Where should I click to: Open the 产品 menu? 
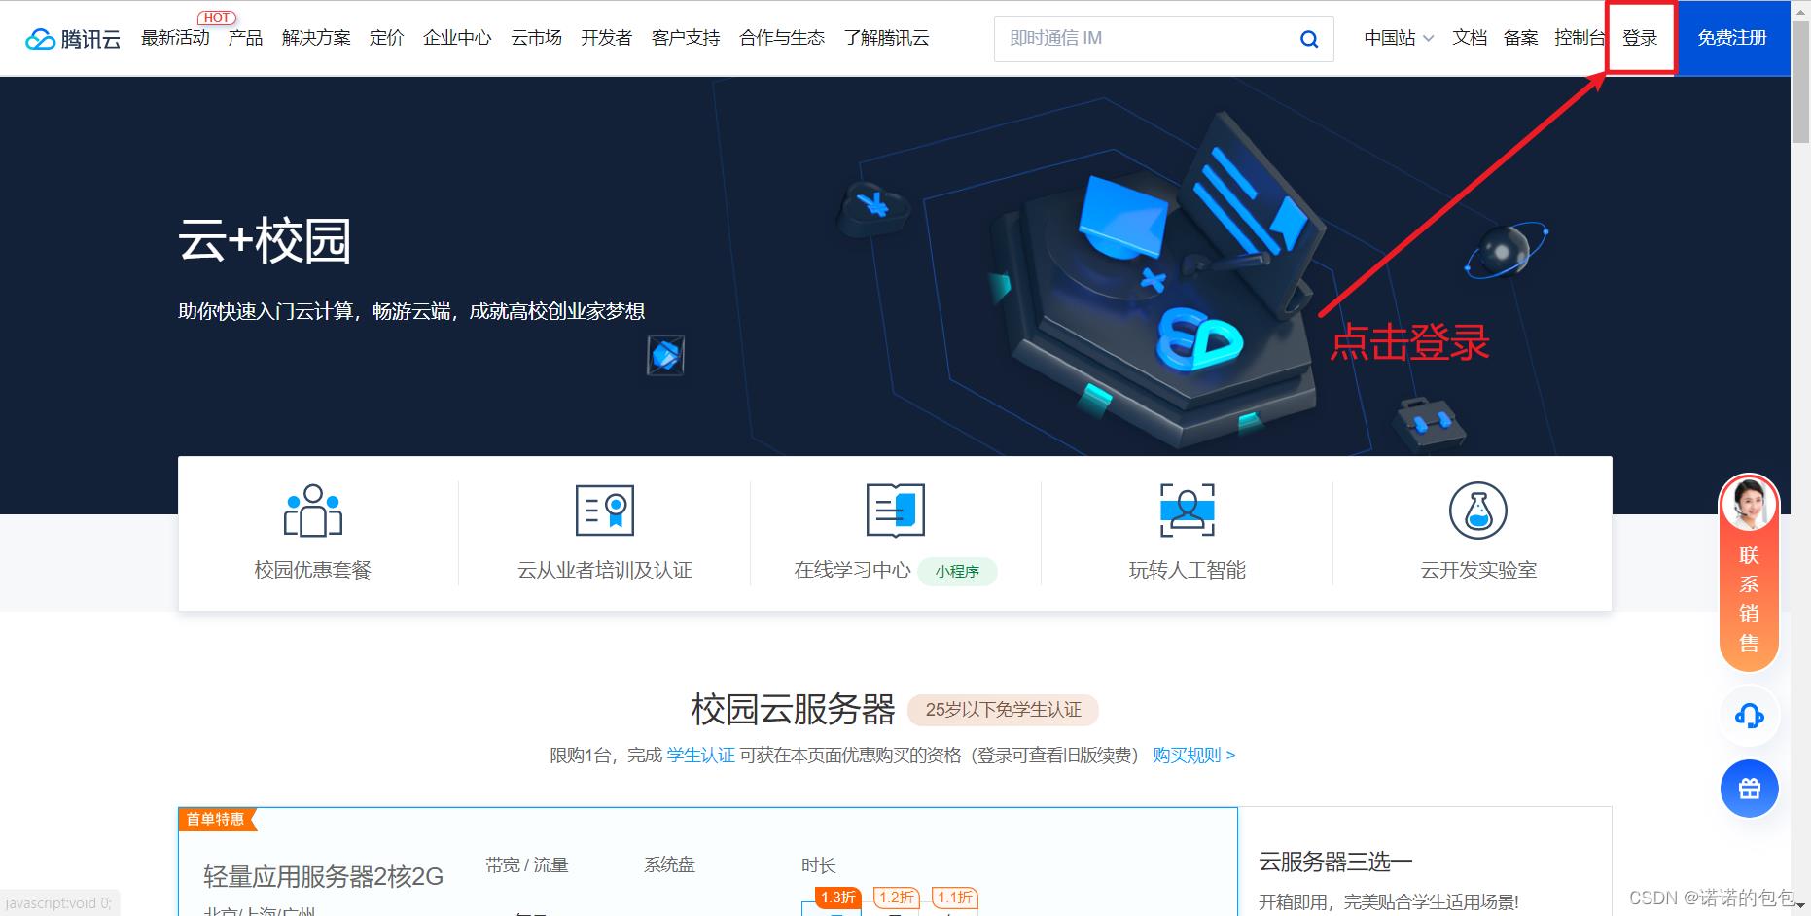[x=245, y=38]
